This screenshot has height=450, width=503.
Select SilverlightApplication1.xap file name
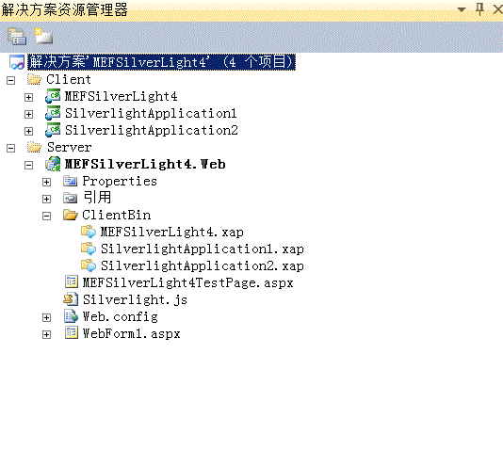203,249
